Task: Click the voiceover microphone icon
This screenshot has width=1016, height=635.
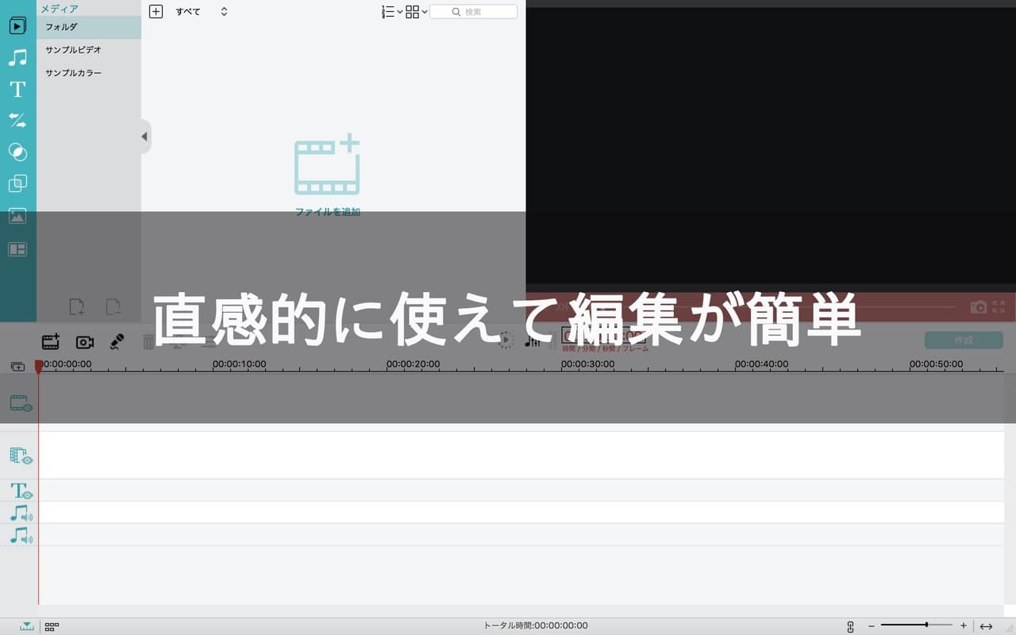Action: [117, 341]
